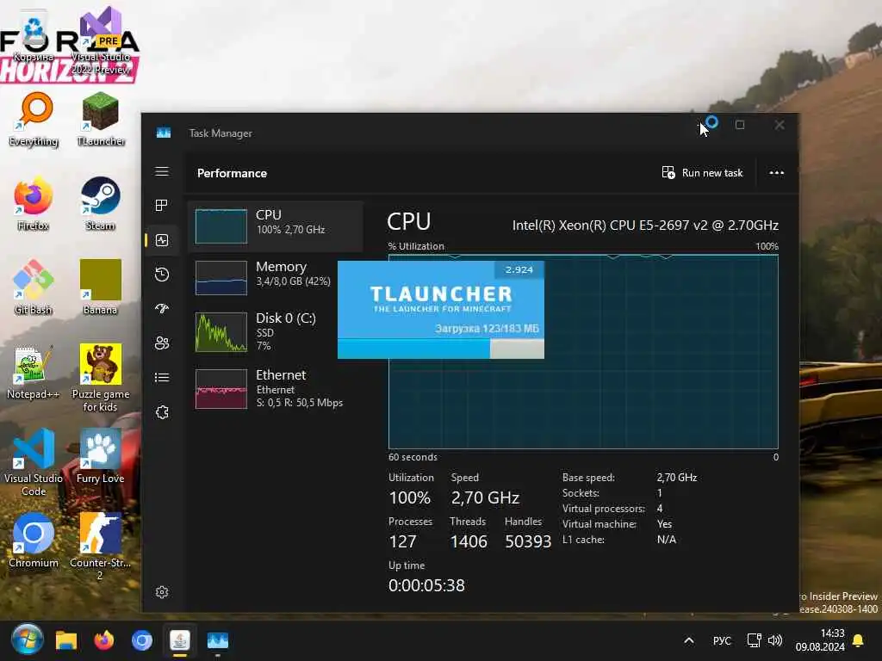Open the Steam desktop shortcut
The width and height of the screenshot is (882, 661).
[x=101, y=203]
